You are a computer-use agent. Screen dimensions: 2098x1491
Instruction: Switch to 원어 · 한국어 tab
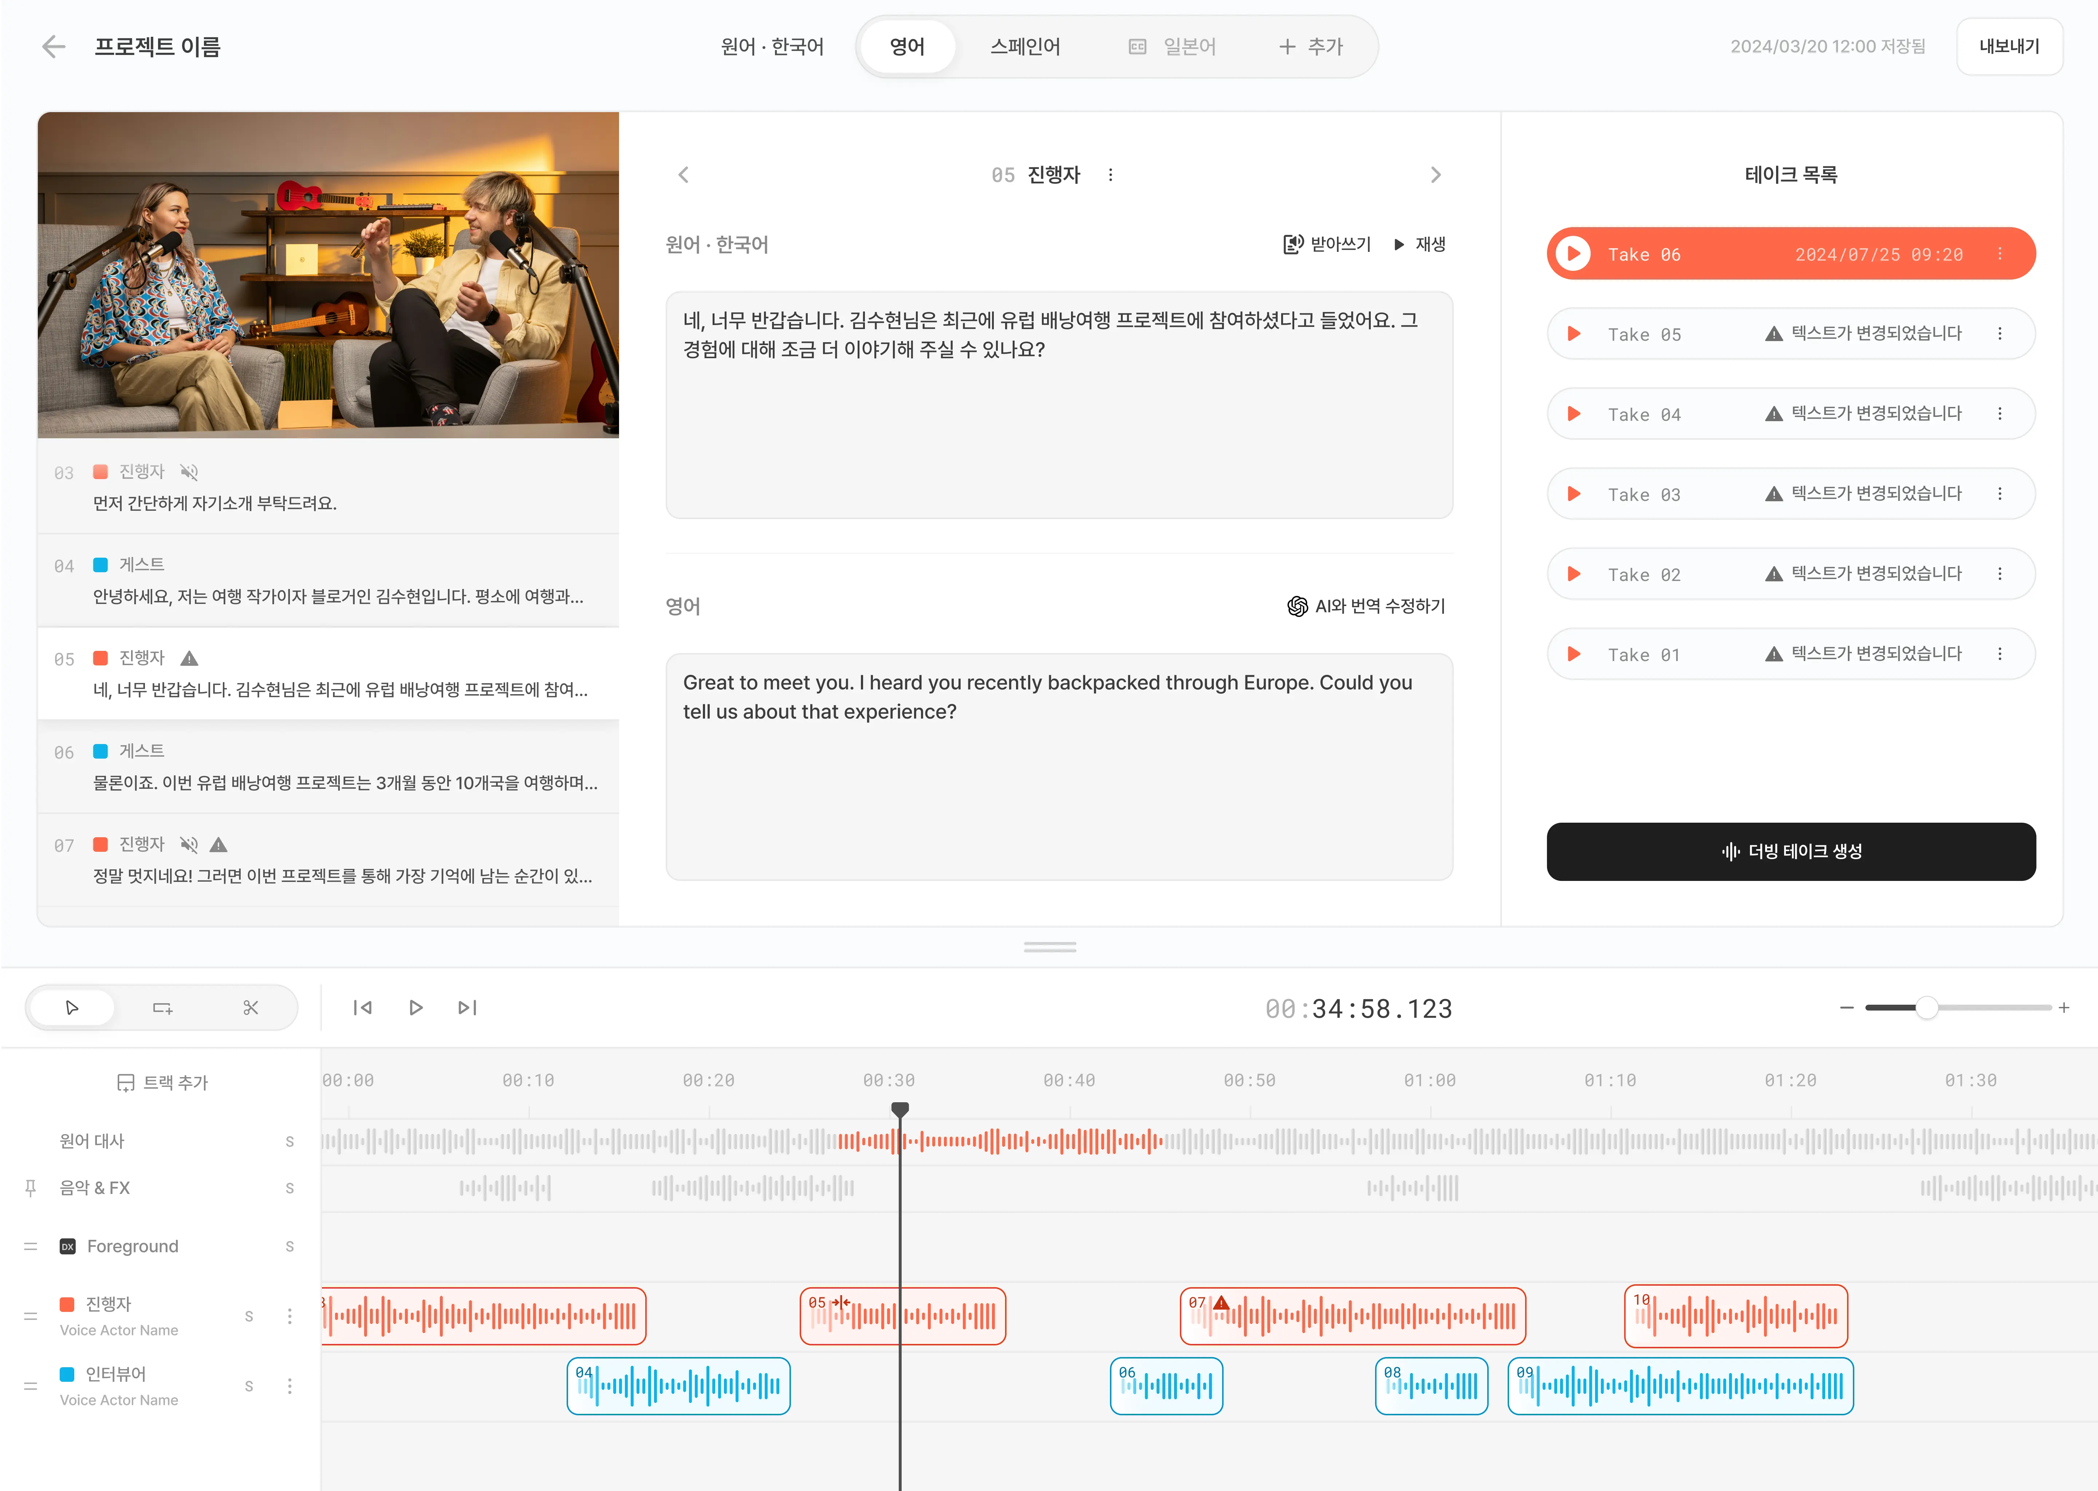pos(772,47)
